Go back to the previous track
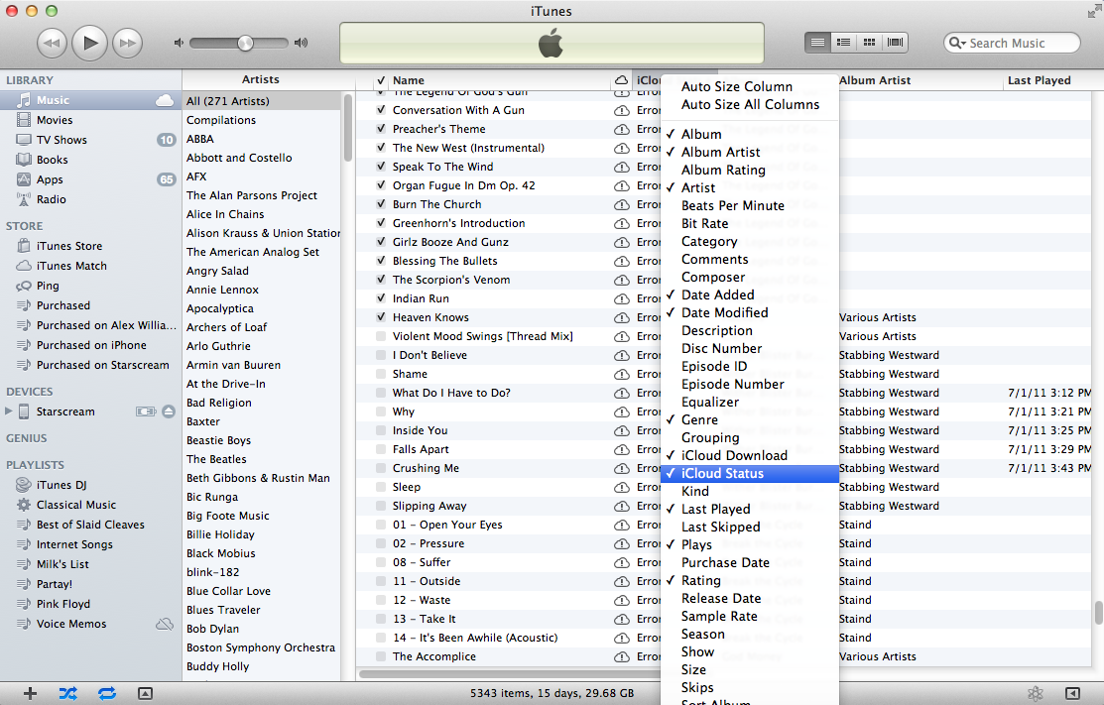The image size is (1104, 705). 53,43
